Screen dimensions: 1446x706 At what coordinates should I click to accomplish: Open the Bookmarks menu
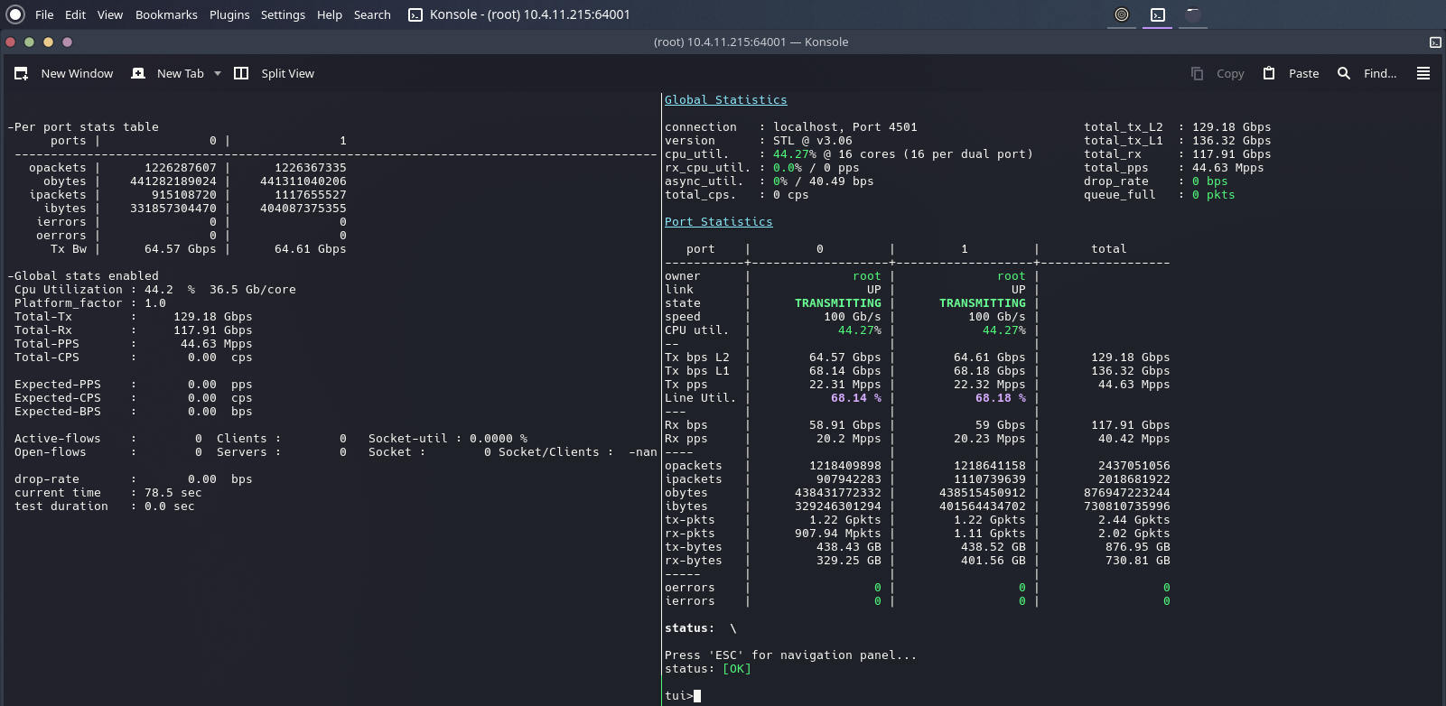[166, 14]
